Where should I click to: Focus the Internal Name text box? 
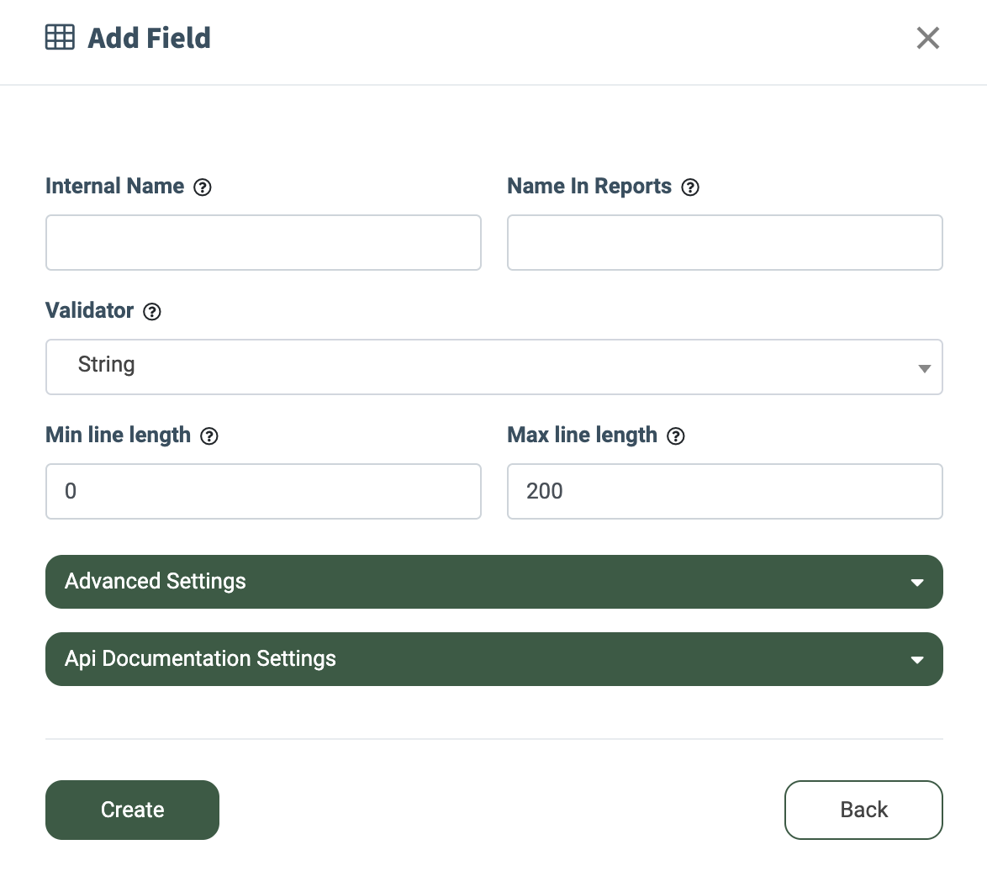[x=263, y=243]
